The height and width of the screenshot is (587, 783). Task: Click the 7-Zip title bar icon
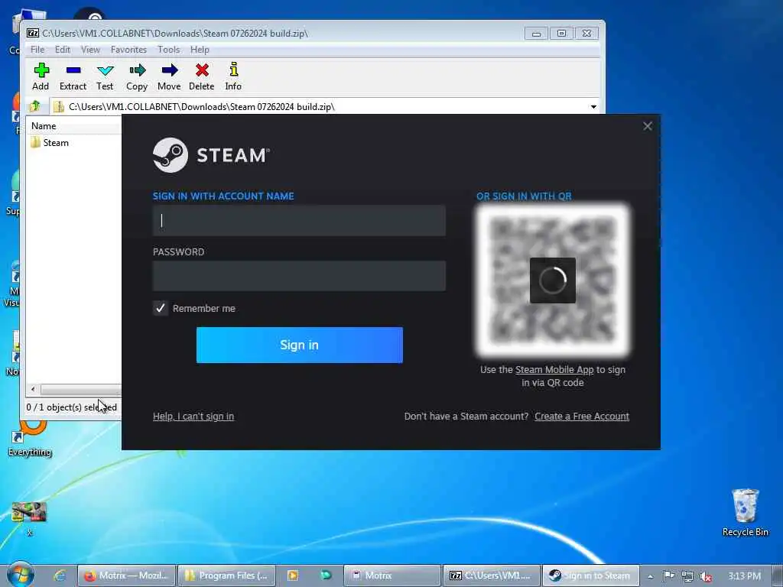coord(33,34)
